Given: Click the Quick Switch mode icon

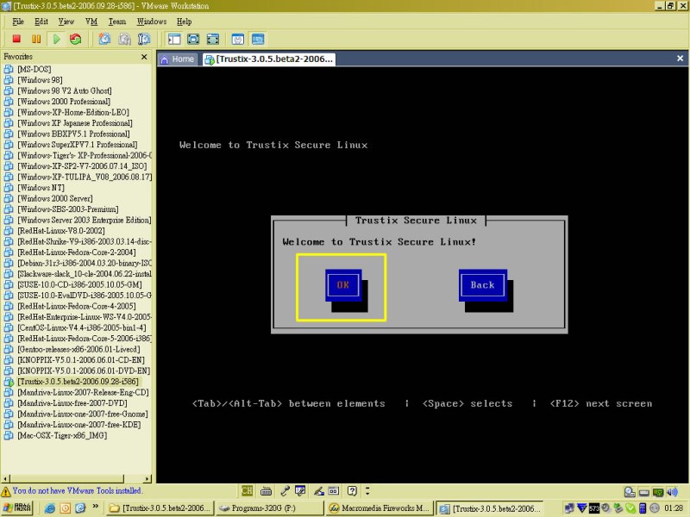Looking at the screenshot, I should [193, 39].
